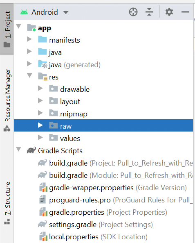Open the 7: Structure side tab

point(7,203)
